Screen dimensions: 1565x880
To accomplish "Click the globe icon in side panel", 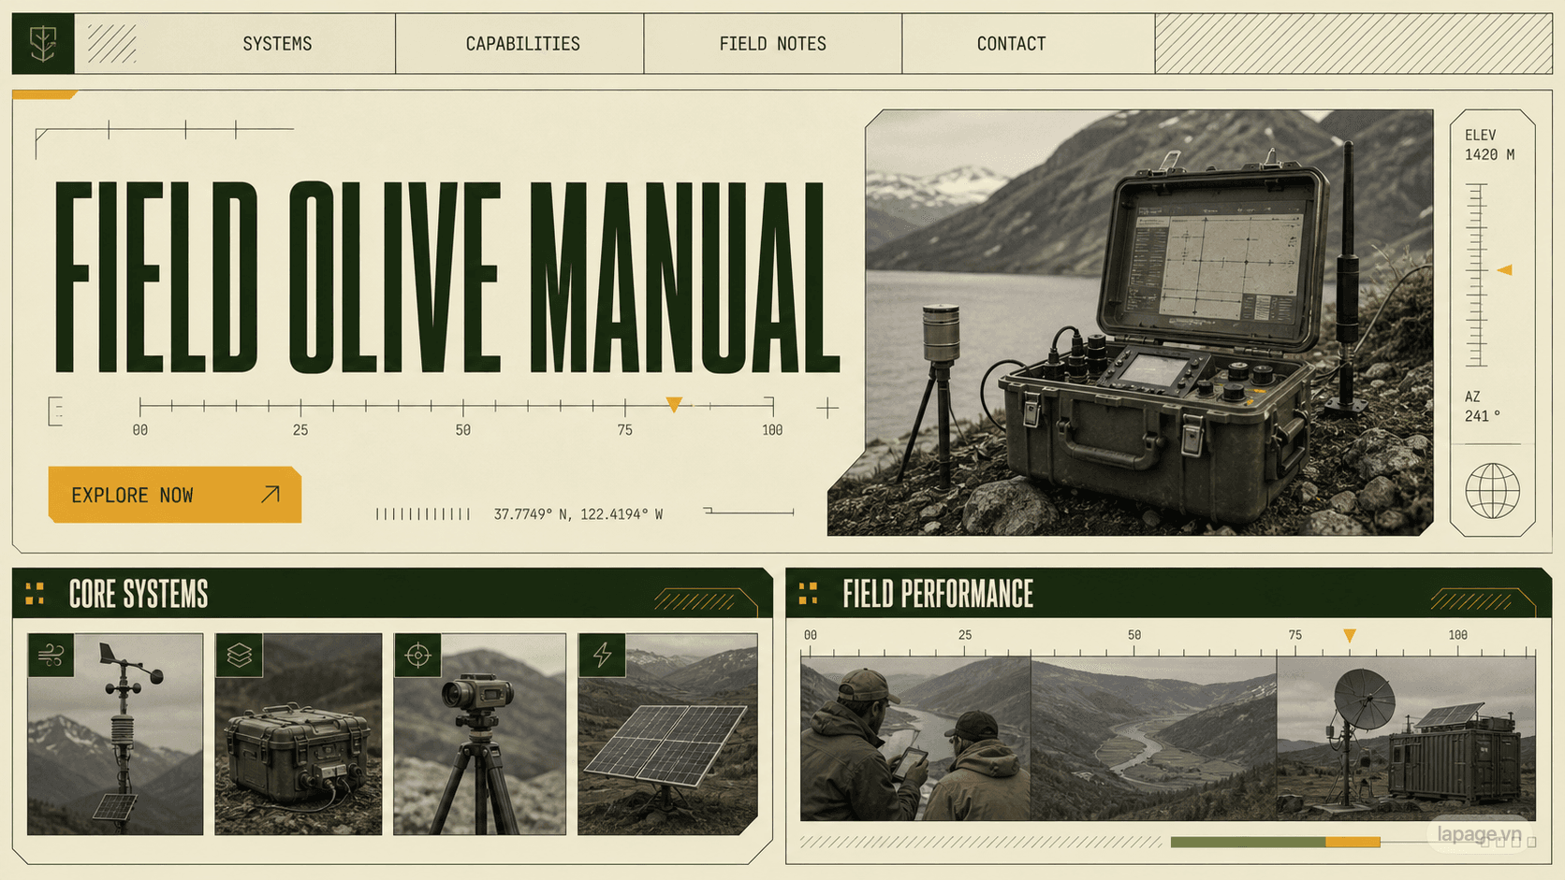I will 1492,491.
